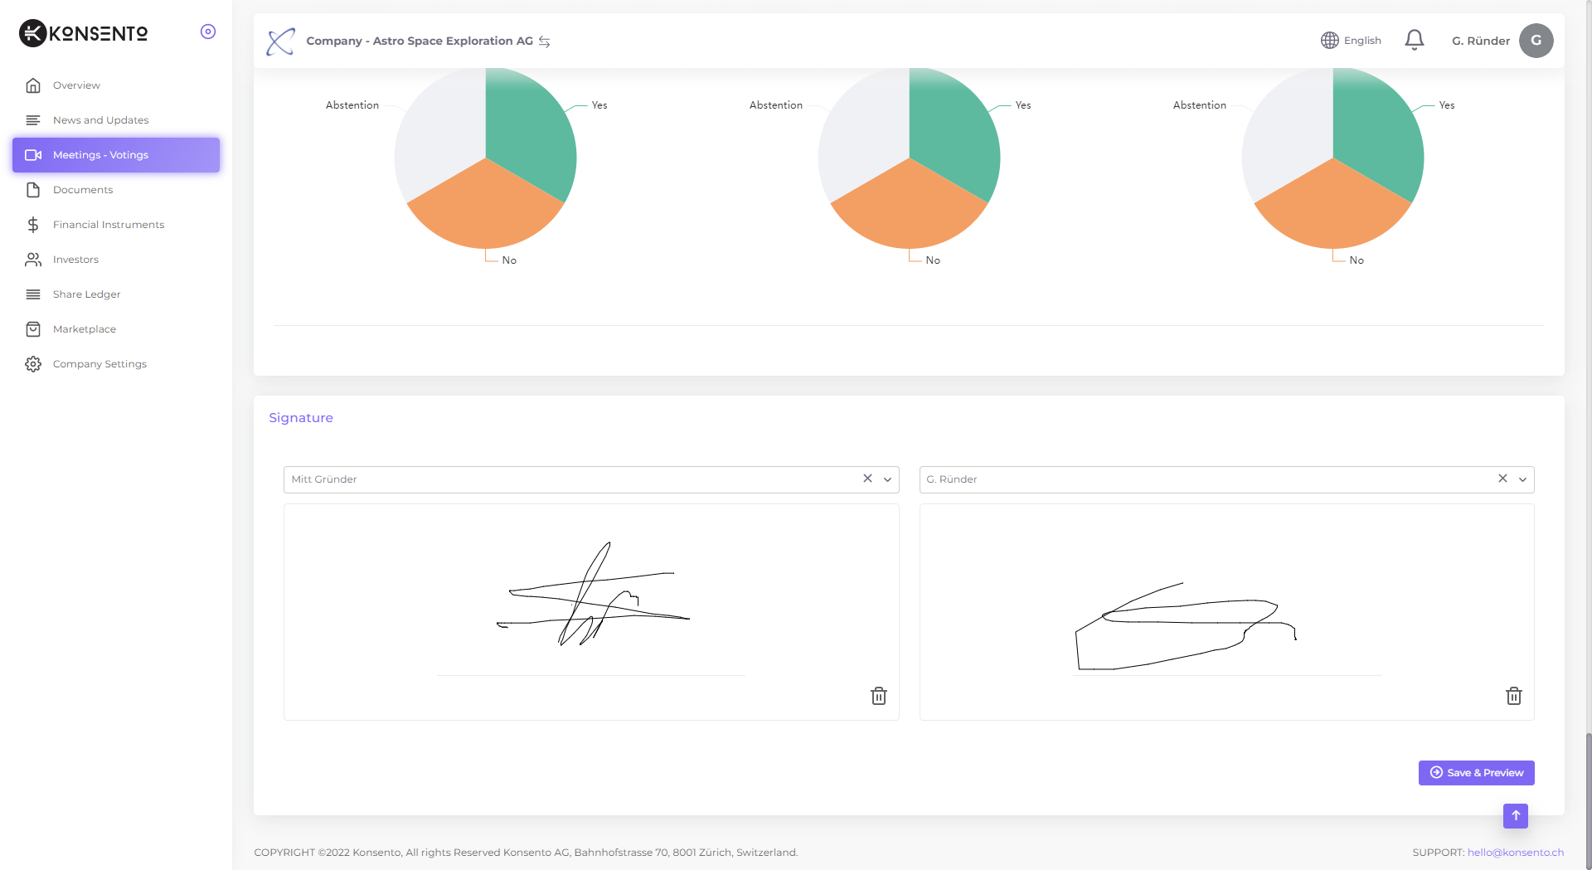Delete the Mitt Gründer signature

(878, 696)
